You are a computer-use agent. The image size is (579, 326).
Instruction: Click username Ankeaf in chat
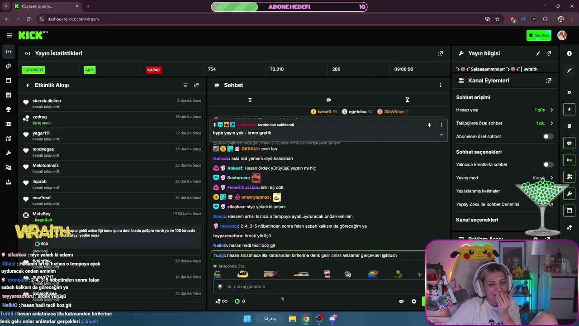point(235,168)
